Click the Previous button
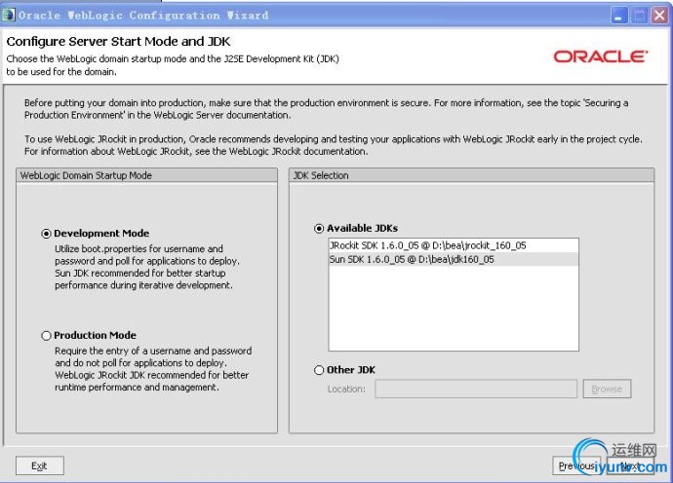The height and width of the screenshot is (483, 673). (x=576, y=465)
